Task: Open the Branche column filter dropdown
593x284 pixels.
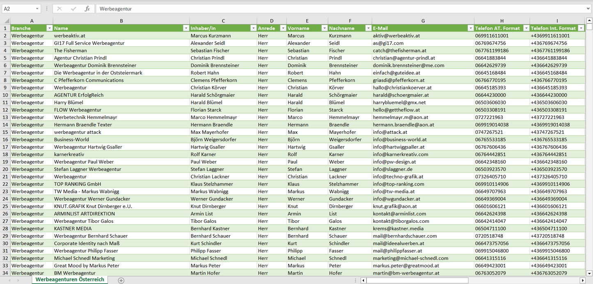Action: [x=49, y=28]
